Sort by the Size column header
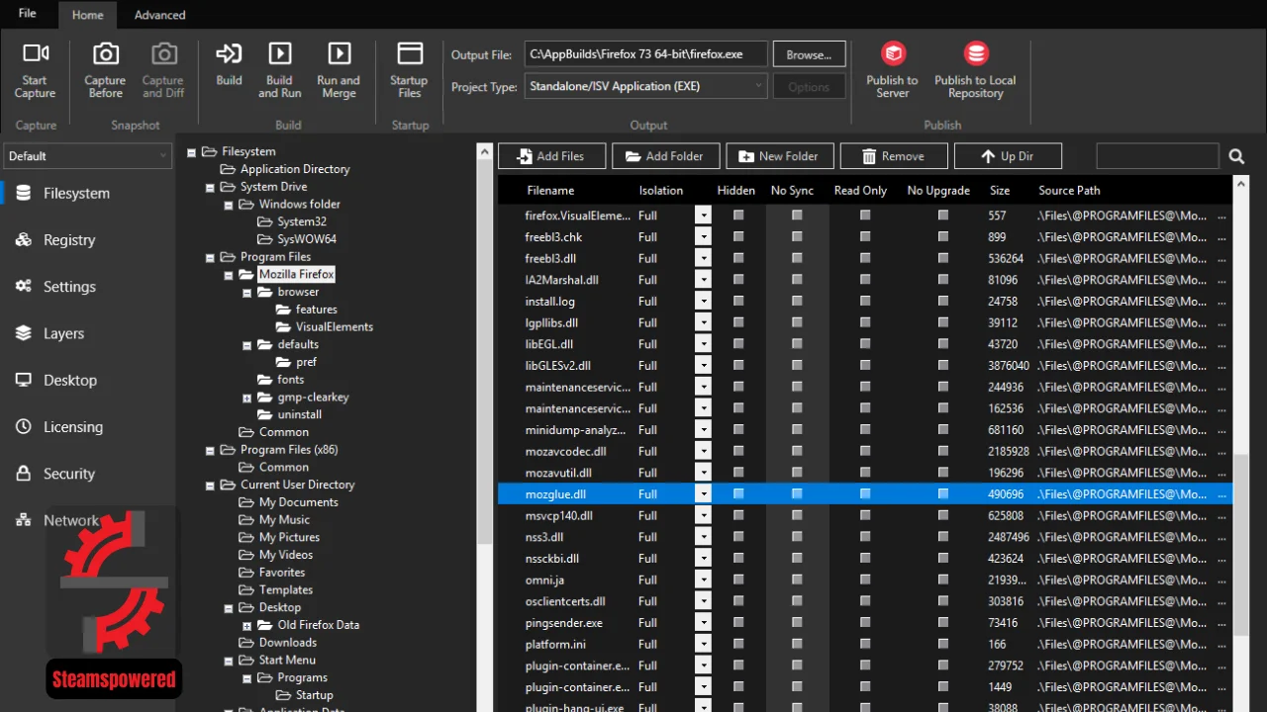1267x712 pixels. [x=1000, y=190]
